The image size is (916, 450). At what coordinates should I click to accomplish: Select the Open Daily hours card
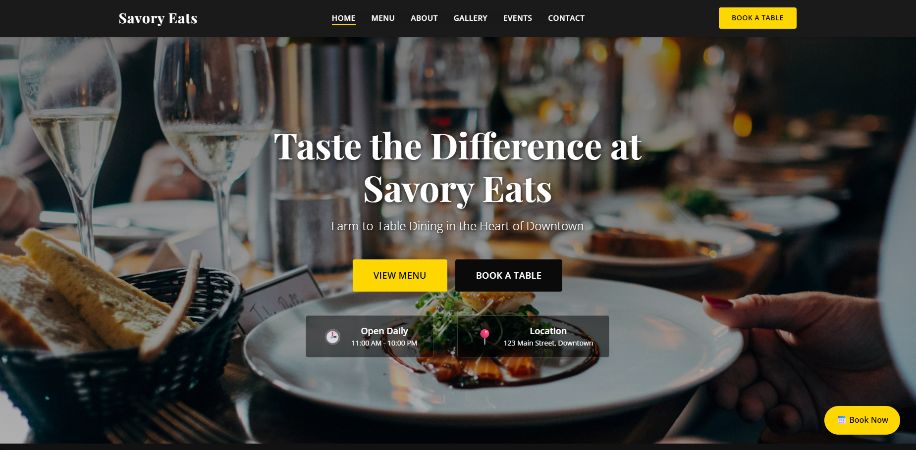pos(370,337)
